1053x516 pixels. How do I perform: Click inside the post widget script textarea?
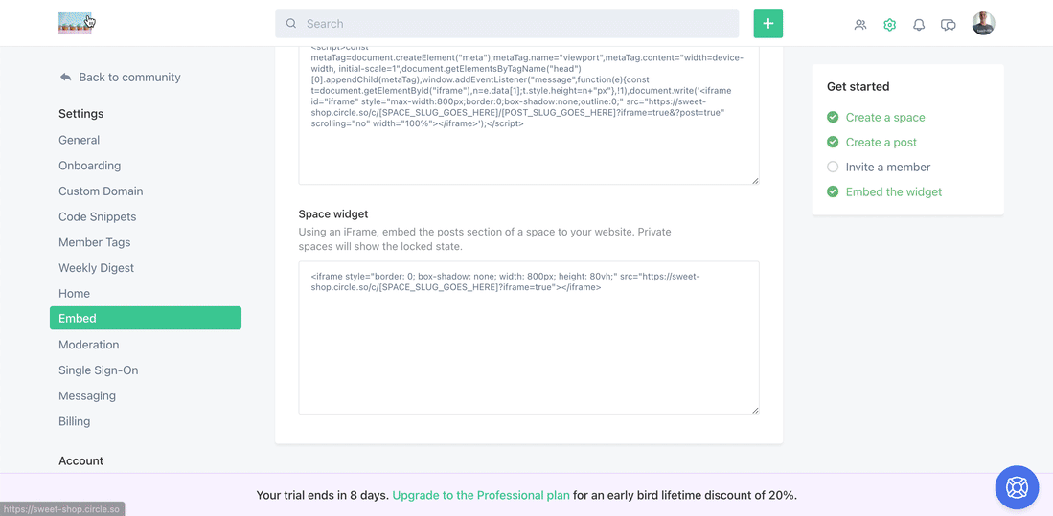tap(529, 116)
